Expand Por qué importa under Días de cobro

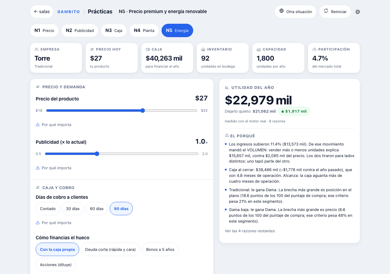(x=54, y=223)
